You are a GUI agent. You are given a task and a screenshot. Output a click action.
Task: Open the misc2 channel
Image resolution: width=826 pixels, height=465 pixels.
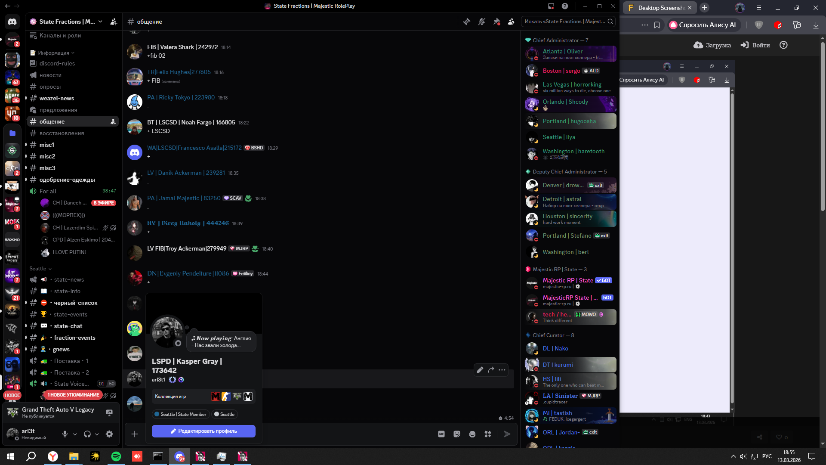pyautogui.click(x=47, y=156)
